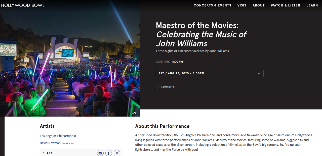The image size is (322, 156).
Task: Open the Visit menu
Action: 242,5
